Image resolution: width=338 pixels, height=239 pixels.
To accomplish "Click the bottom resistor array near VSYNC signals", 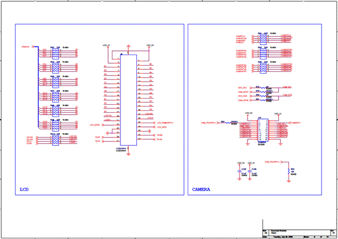I will click(56, 140).
